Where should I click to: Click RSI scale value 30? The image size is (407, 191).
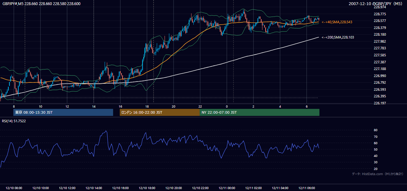(376, 162)
